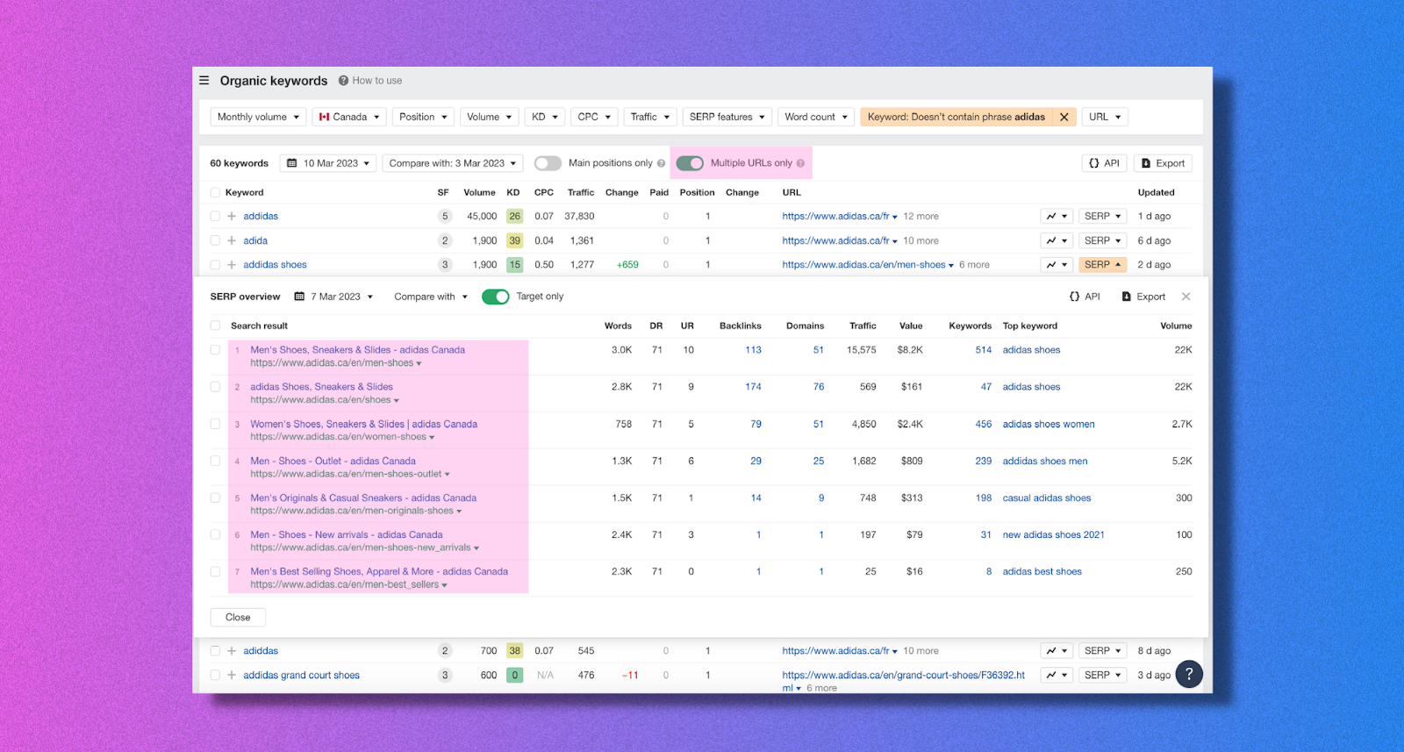Click the Close button under SERP overview
The image size is (1404, 752).
[238, 618]
